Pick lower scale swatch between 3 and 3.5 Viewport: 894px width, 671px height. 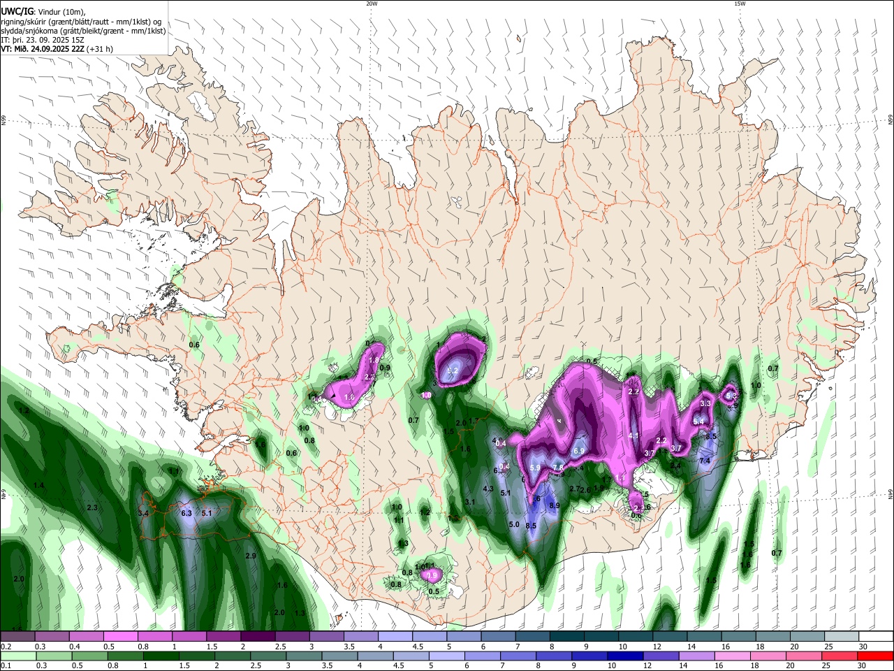coord(303,656)
